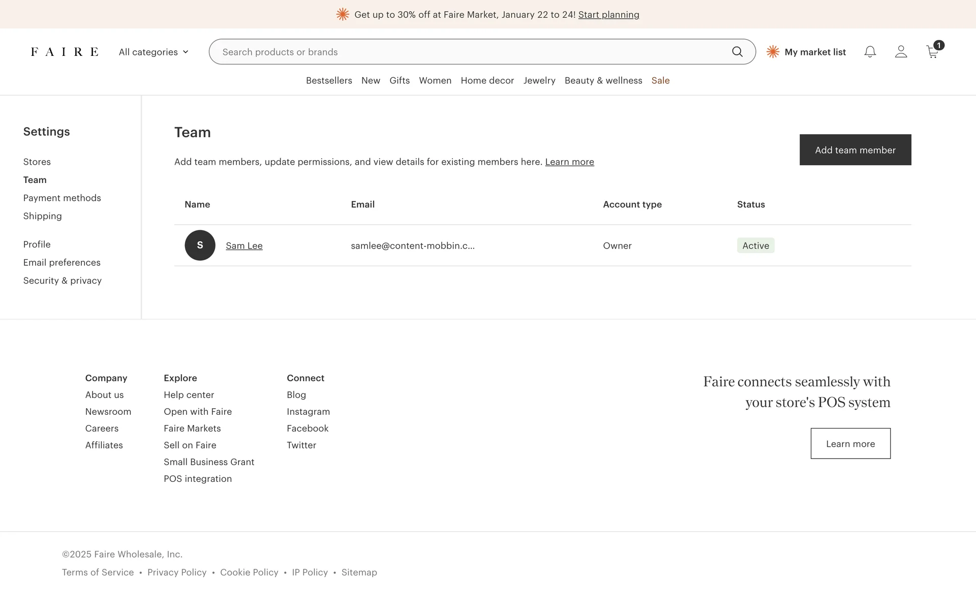Click the POS Learn more button
Viewport: 976px width, 610px height.
(x=850, y=444)
